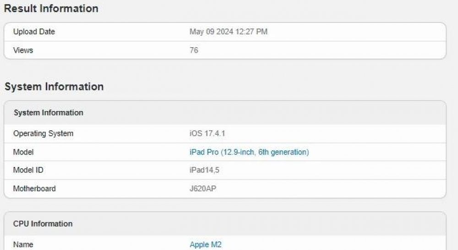
Task: Select the iPad14,5 model ID value
Action: 204,170
